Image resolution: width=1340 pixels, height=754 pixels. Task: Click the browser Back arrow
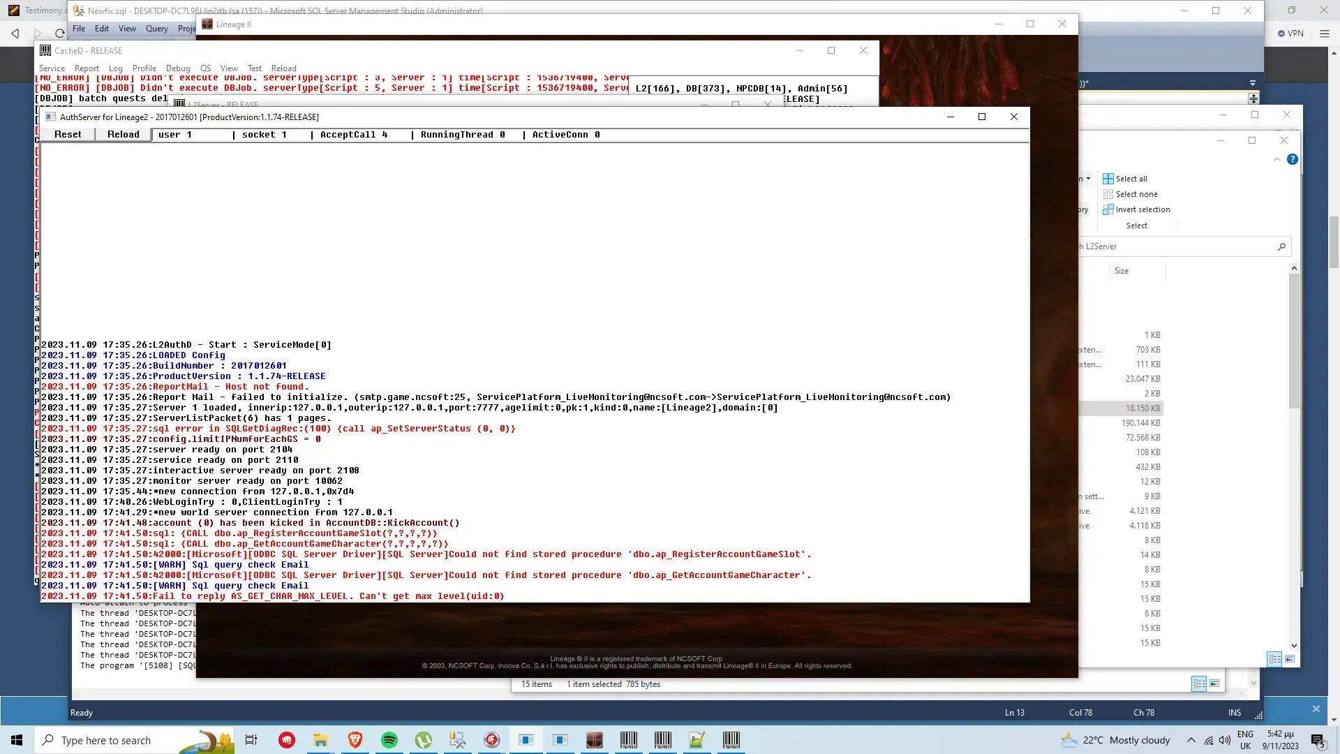(15, 33)
